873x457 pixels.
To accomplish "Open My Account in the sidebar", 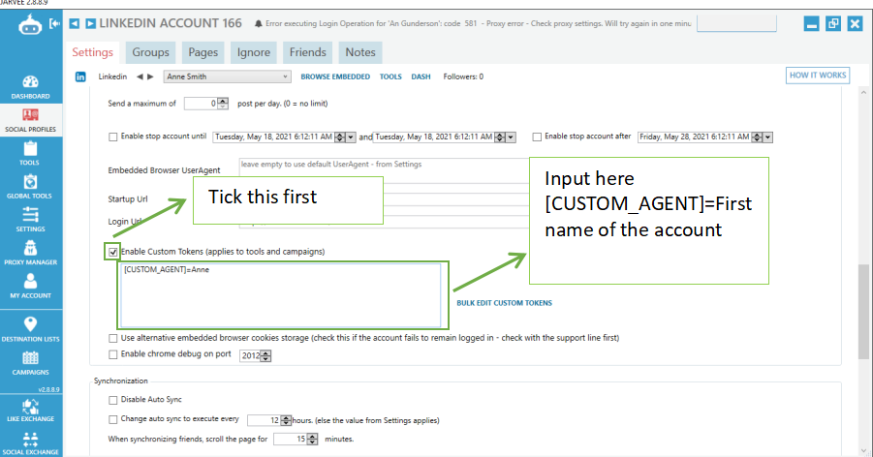I will tap(30, 287).
